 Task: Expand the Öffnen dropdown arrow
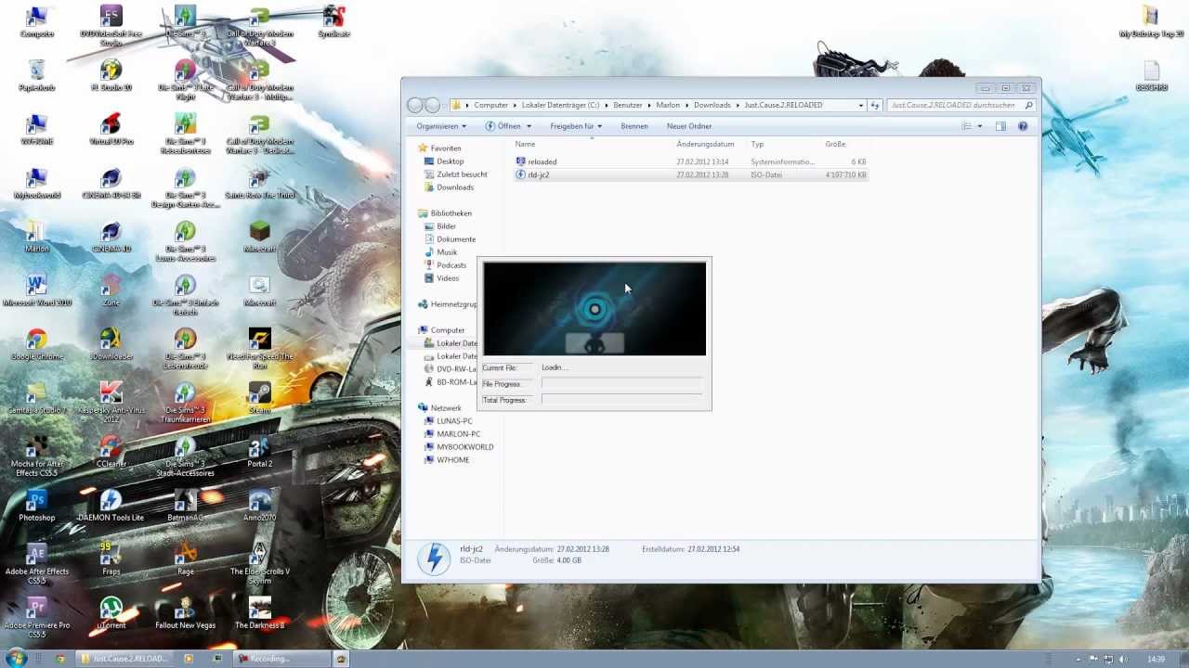click(x=529, y=126)
